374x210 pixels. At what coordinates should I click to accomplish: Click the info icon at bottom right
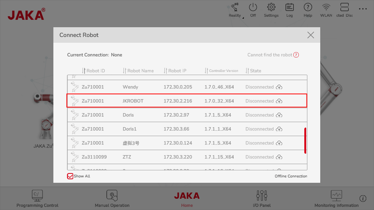[x=363, y=199]
